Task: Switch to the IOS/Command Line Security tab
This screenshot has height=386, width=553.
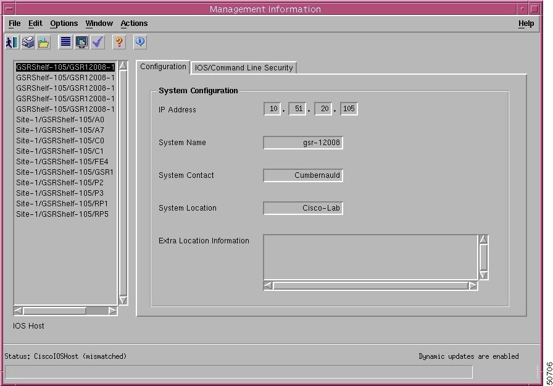Action: pos(244,68)
